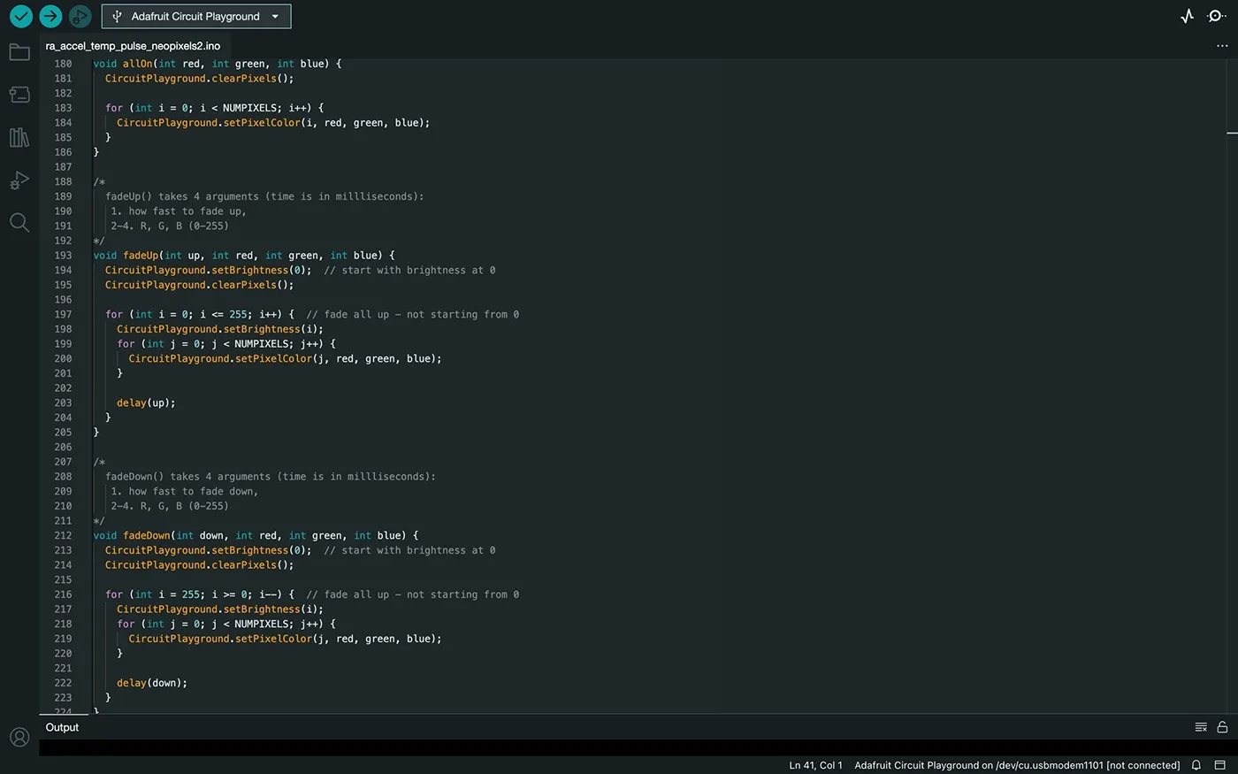Click the 'for (int i = 255; i >= 0; i--)' line

pos(200,594)
